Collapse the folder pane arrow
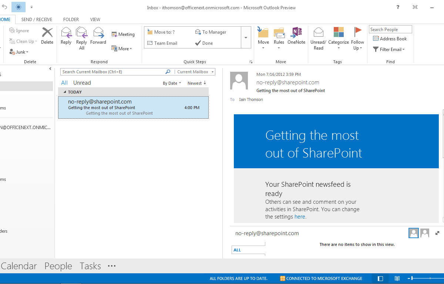The height and width of the screenshot is (284, 444). (50, 69)
